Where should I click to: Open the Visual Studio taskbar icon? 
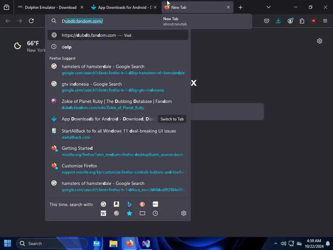(146, 243)
